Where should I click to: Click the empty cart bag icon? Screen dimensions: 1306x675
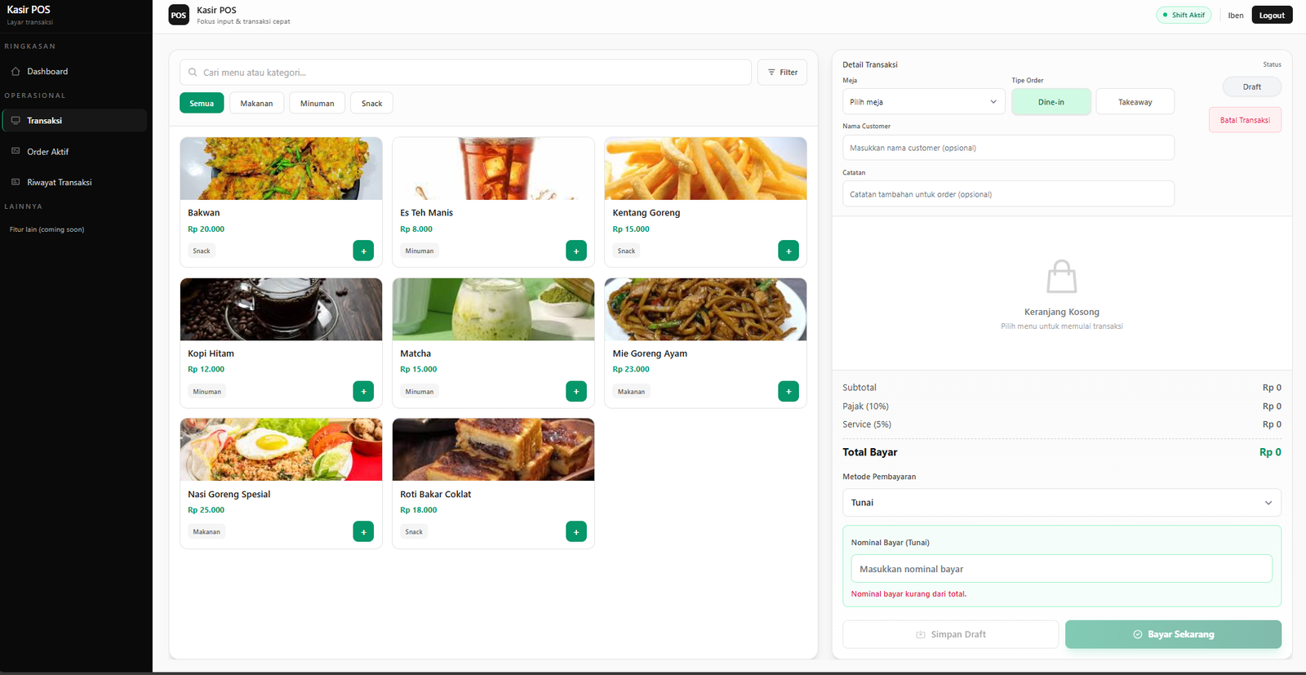(1062, 277)
